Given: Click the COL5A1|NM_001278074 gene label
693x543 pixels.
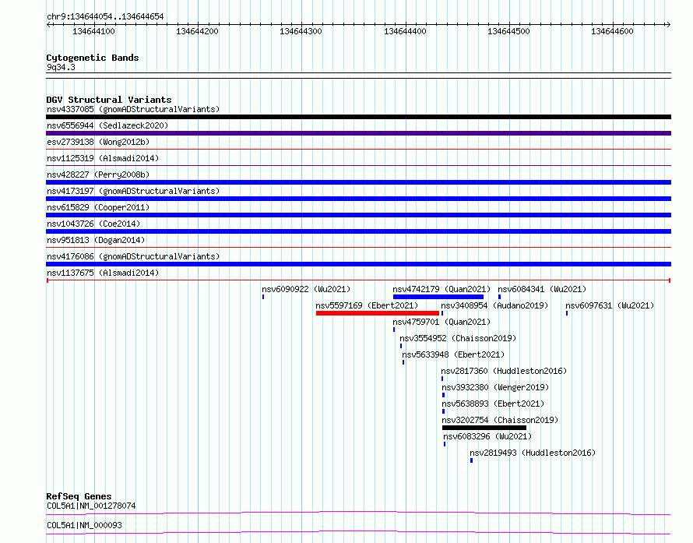Looking at the screenshot, I should [x=91, y=506].
